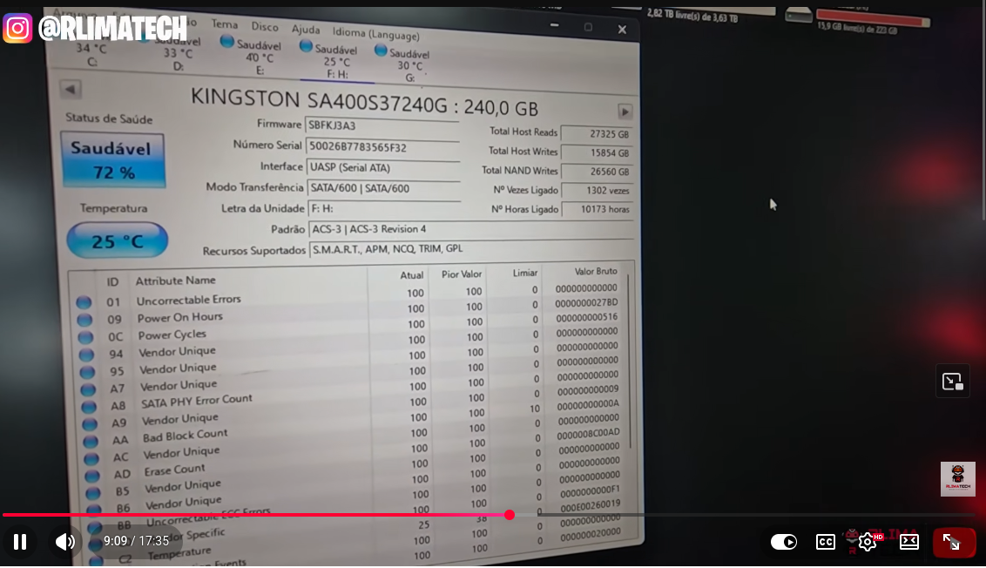Viewport: 986px width, 568px height.
Task: Click health status icon for disk E:
Action: click(227, 42)
